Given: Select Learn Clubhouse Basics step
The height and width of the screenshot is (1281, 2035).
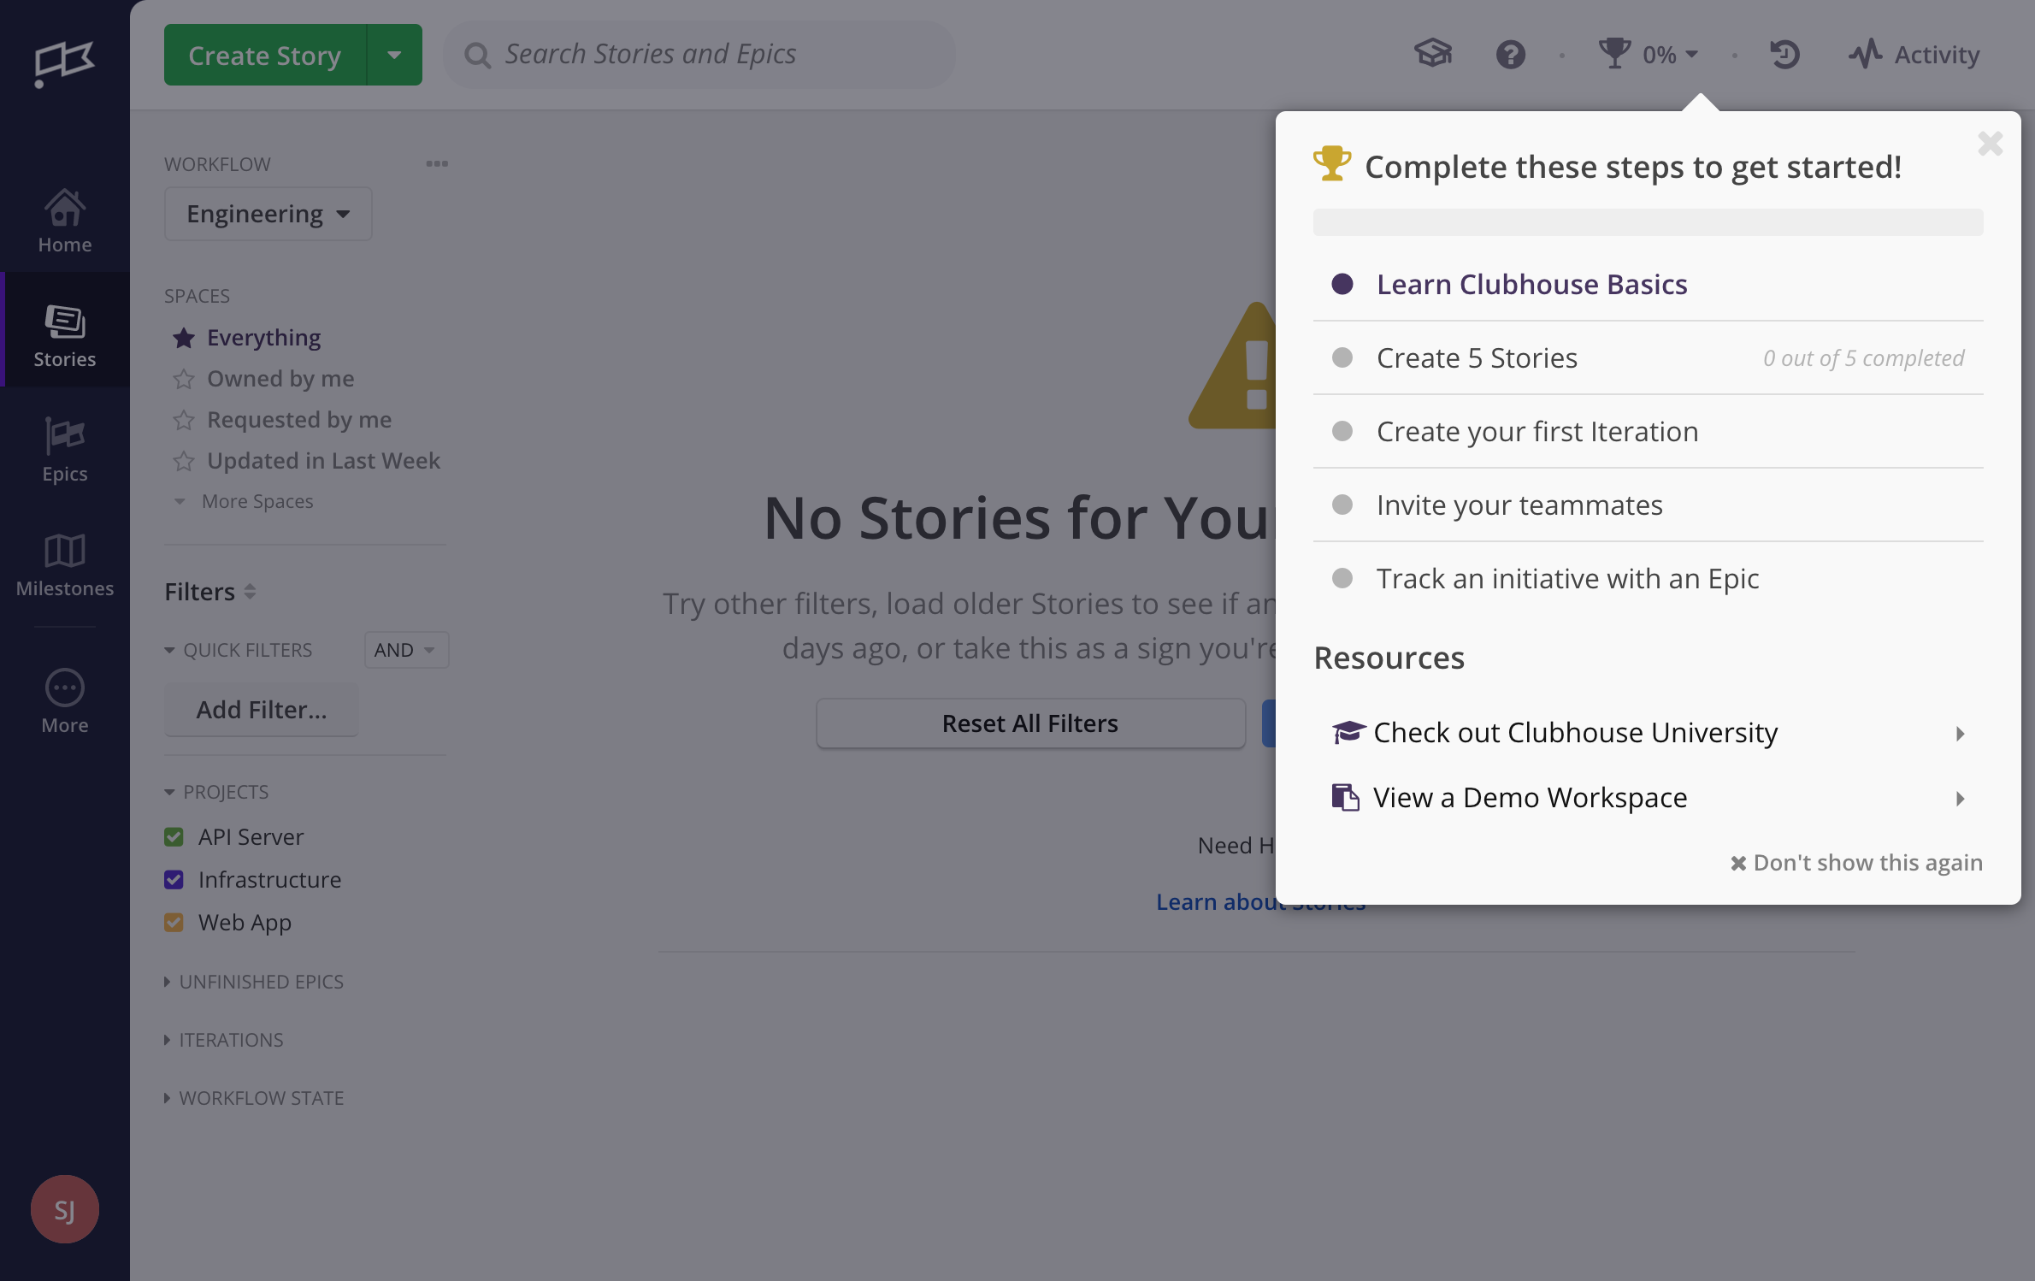Looking at the screenshot, I should [x=1531, y=283].
